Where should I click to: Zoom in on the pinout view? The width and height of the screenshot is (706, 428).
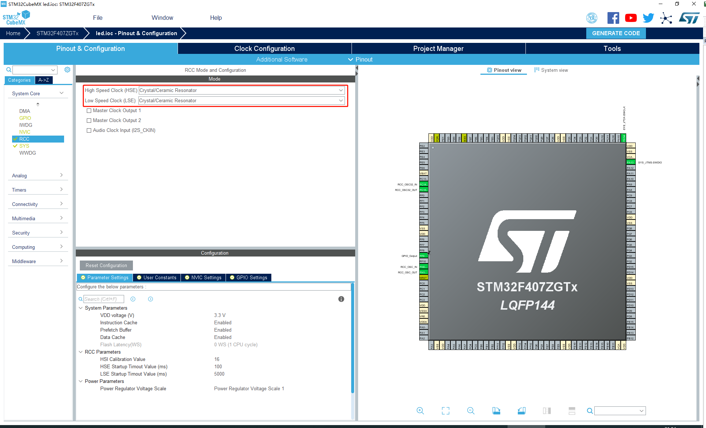pyautogui.click(x=420, y=411)
